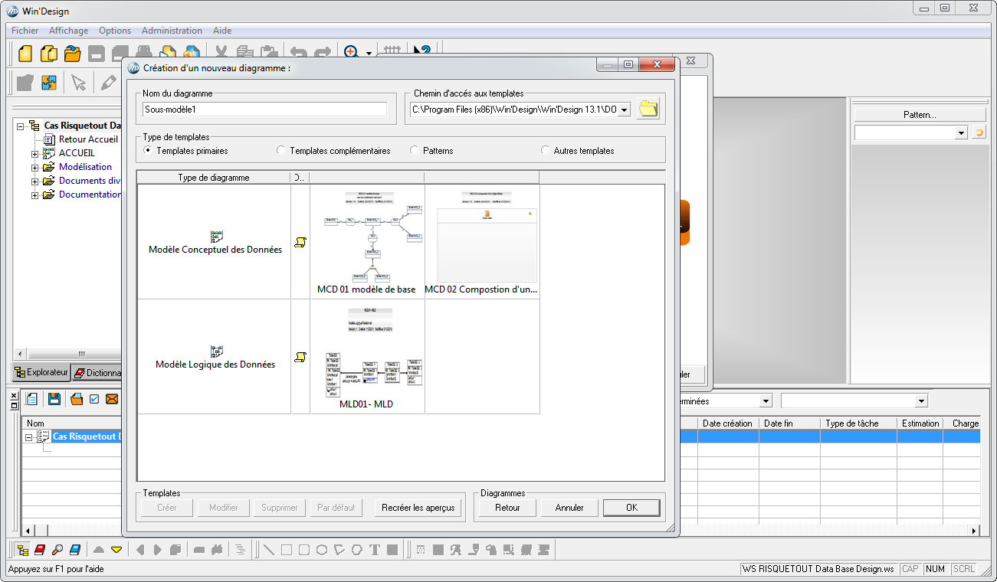Open the Fichier menu
The image size is (997, 582).
25,31
